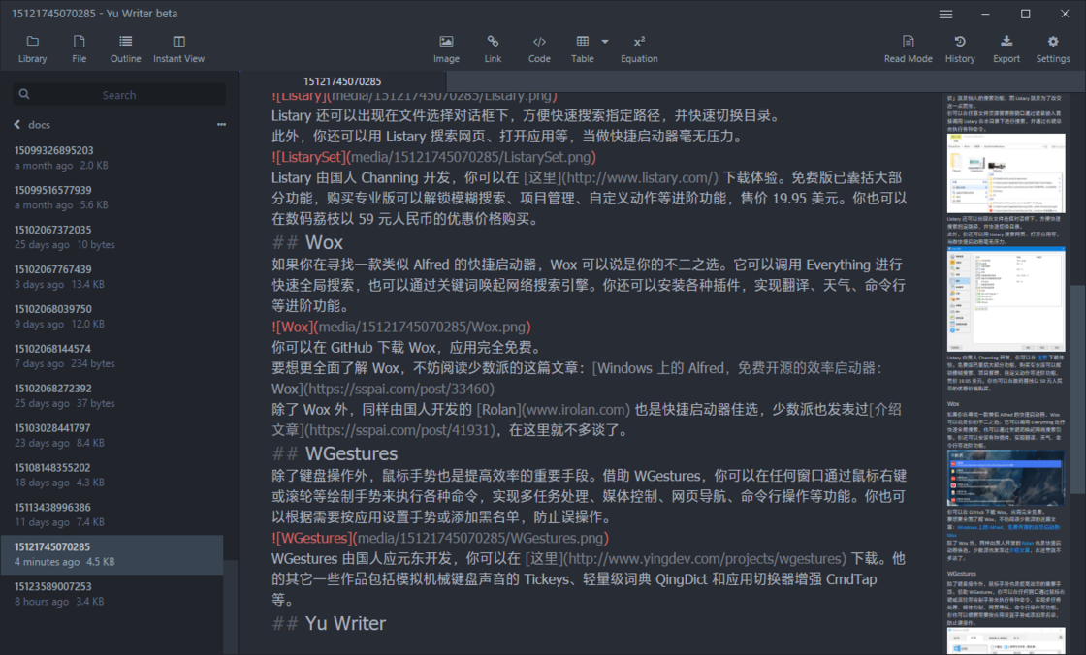1086x655 pixels.
Task: Click the editor vertical scrollbar
Action: click(x=1077, y=390)
